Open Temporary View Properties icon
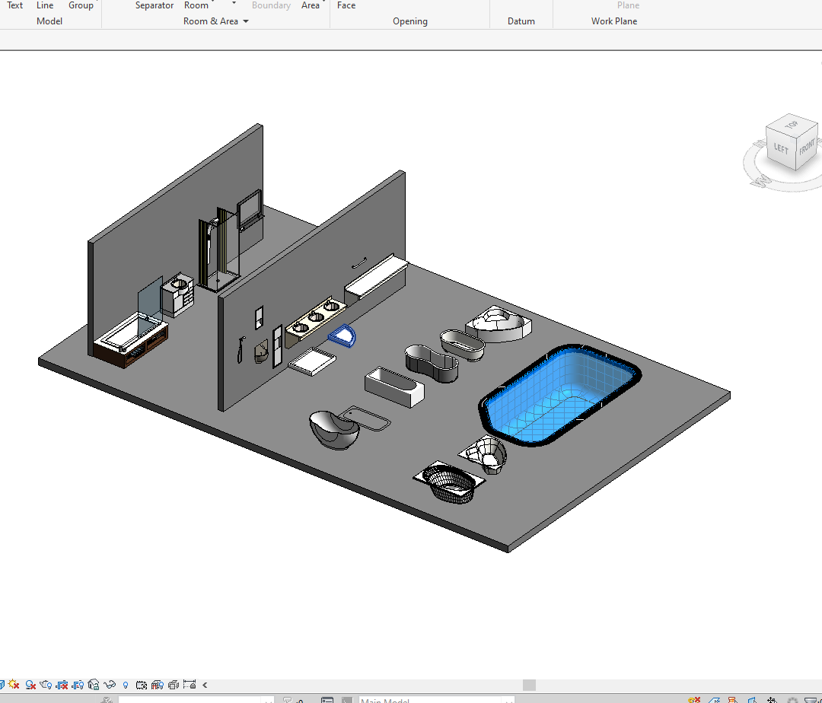The width and height of the screenshot is (822, 703). 142,685
